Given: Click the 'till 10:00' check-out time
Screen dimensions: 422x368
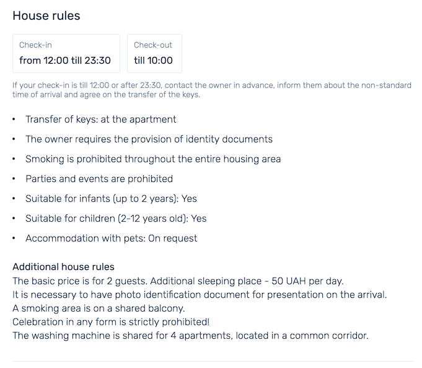Looking at the screenshot, I should (154, 61).
